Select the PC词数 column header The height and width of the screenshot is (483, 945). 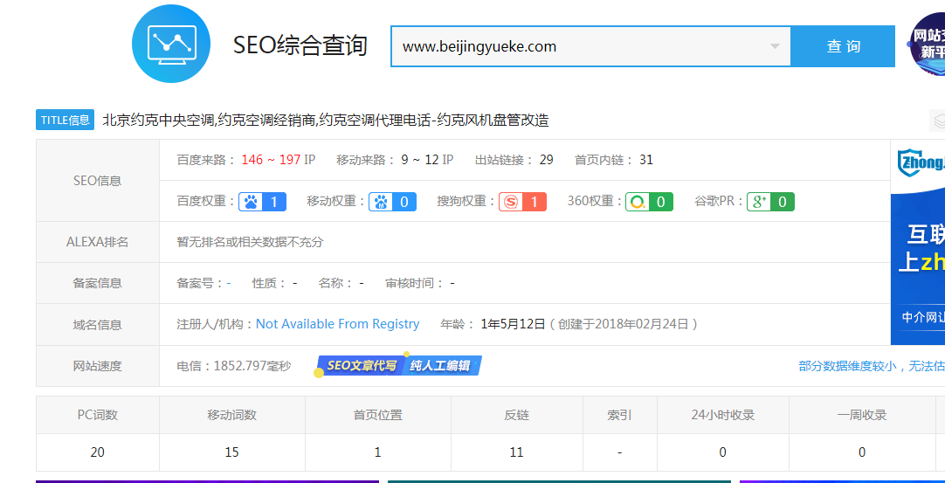97,415
